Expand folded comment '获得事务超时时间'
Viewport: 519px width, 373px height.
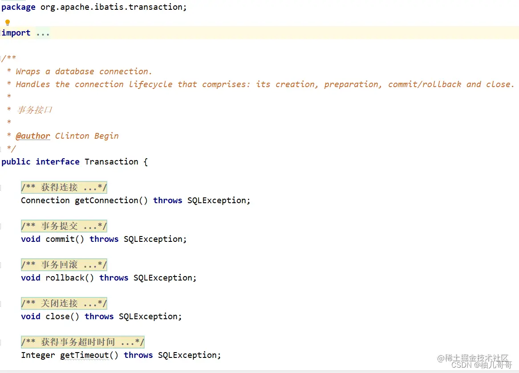pos(83,342)
